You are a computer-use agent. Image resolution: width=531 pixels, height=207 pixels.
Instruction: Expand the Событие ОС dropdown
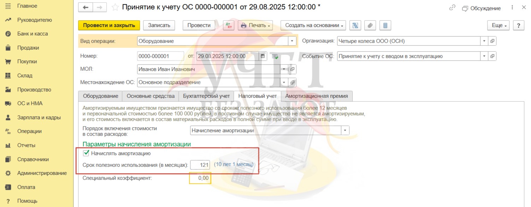tap(484, 56)
